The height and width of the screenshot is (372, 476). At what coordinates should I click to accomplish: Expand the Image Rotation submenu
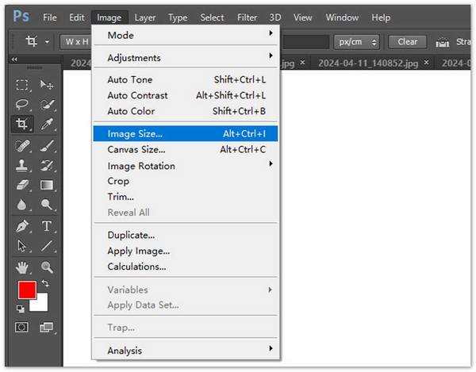click(x=185, y=166)
